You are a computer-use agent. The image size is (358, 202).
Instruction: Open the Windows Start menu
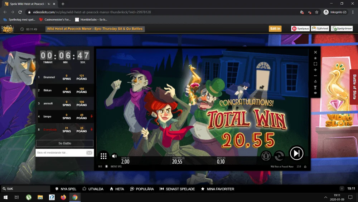[5, 197]
